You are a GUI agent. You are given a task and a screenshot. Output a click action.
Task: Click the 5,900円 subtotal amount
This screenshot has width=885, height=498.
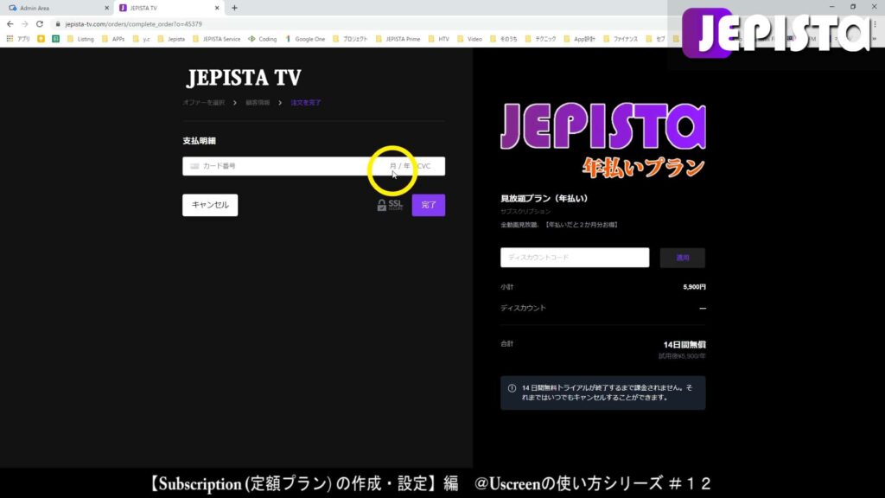694,287
